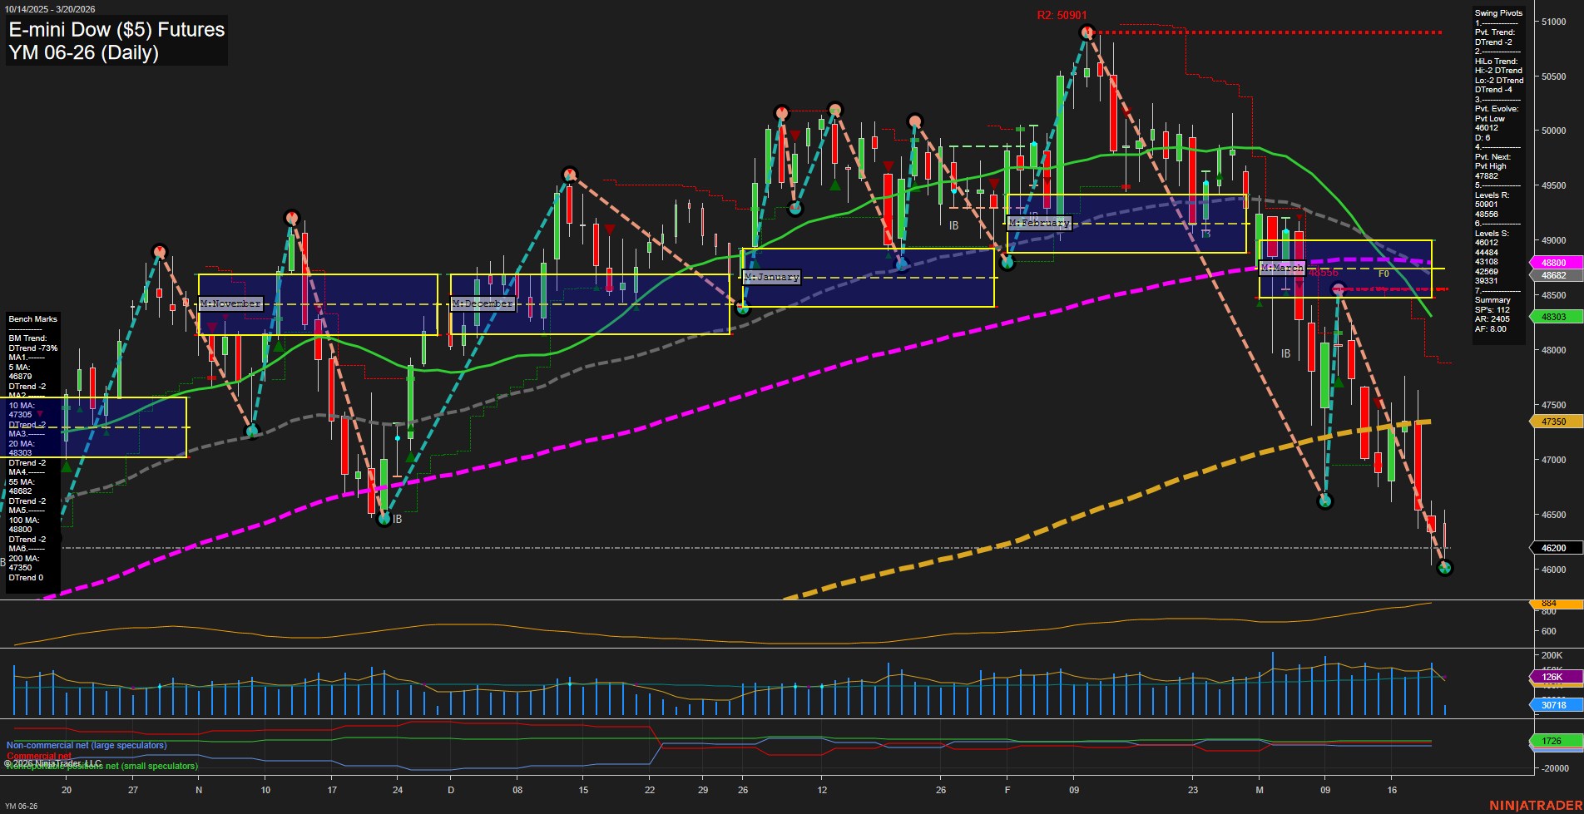
Task: Expand the M:March region label
Action: [x=1283, y=268]
